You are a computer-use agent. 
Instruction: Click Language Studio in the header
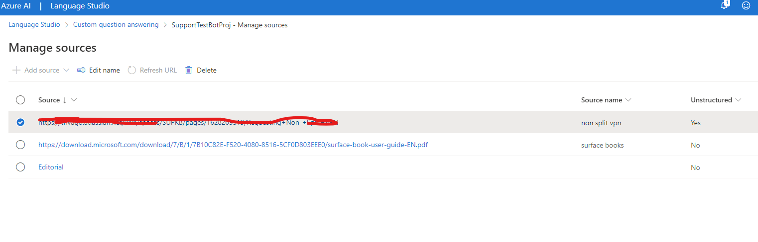point(80,6)
